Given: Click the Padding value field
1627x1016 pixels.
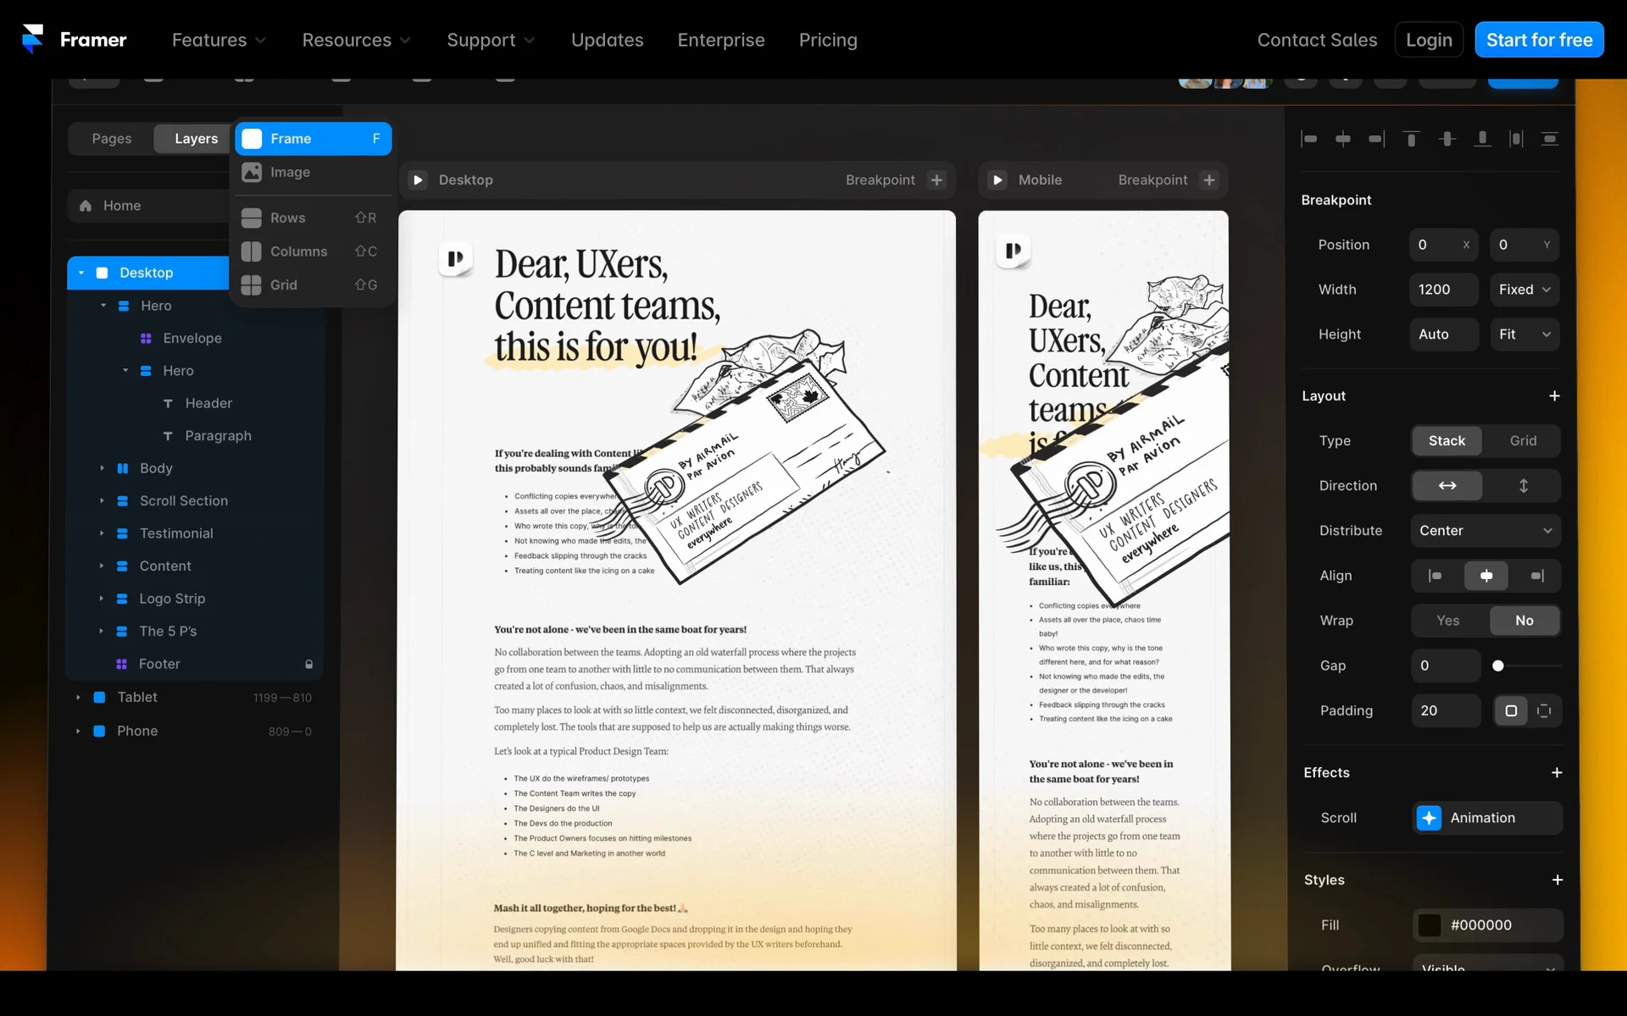Looking at the screenshot, I should 1445,711.
